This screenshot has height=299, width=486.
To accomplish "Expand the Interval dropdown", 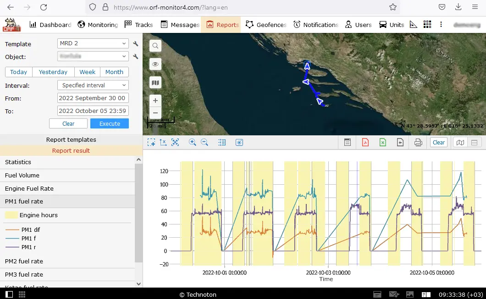I will point(93,85).
